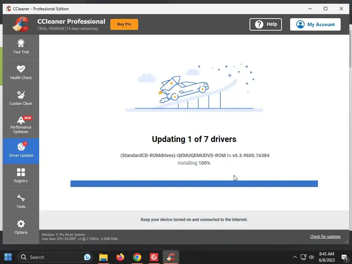Open My Account
Viewport: 352px width, 264px height.
pos(315,24)
